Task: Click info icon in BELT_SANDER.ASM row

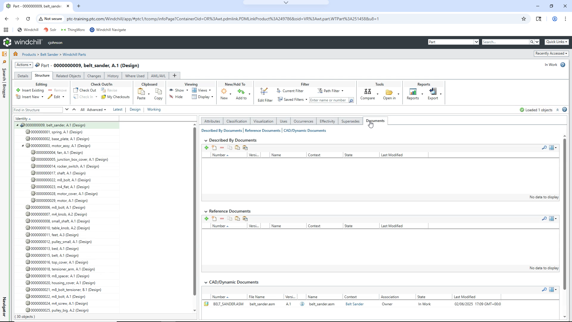Action: click(302, 304)
